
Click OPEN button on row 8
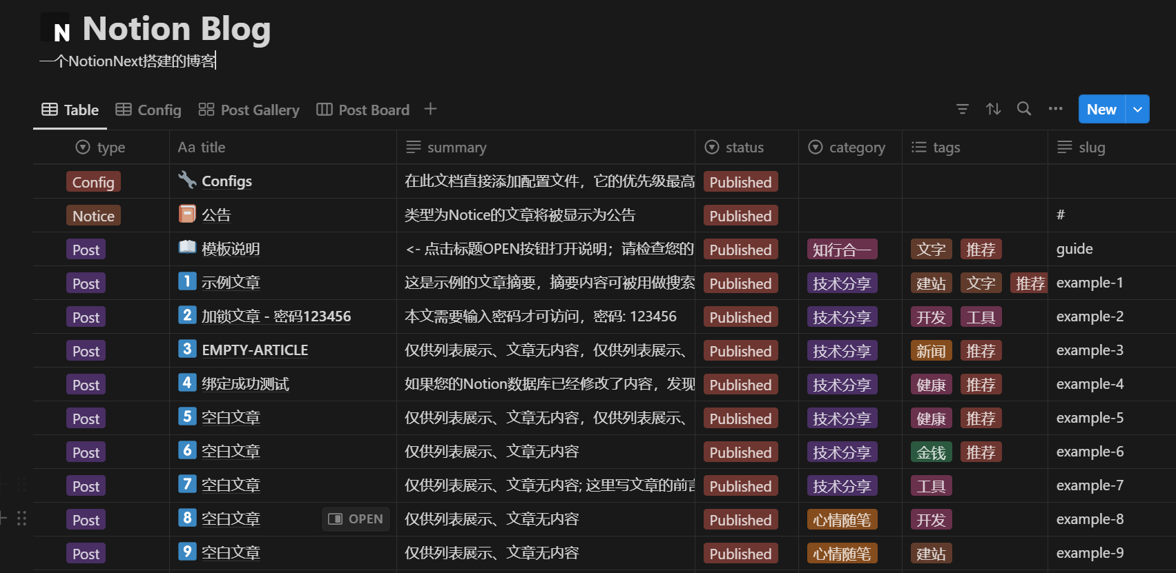(x=356, y=519)
